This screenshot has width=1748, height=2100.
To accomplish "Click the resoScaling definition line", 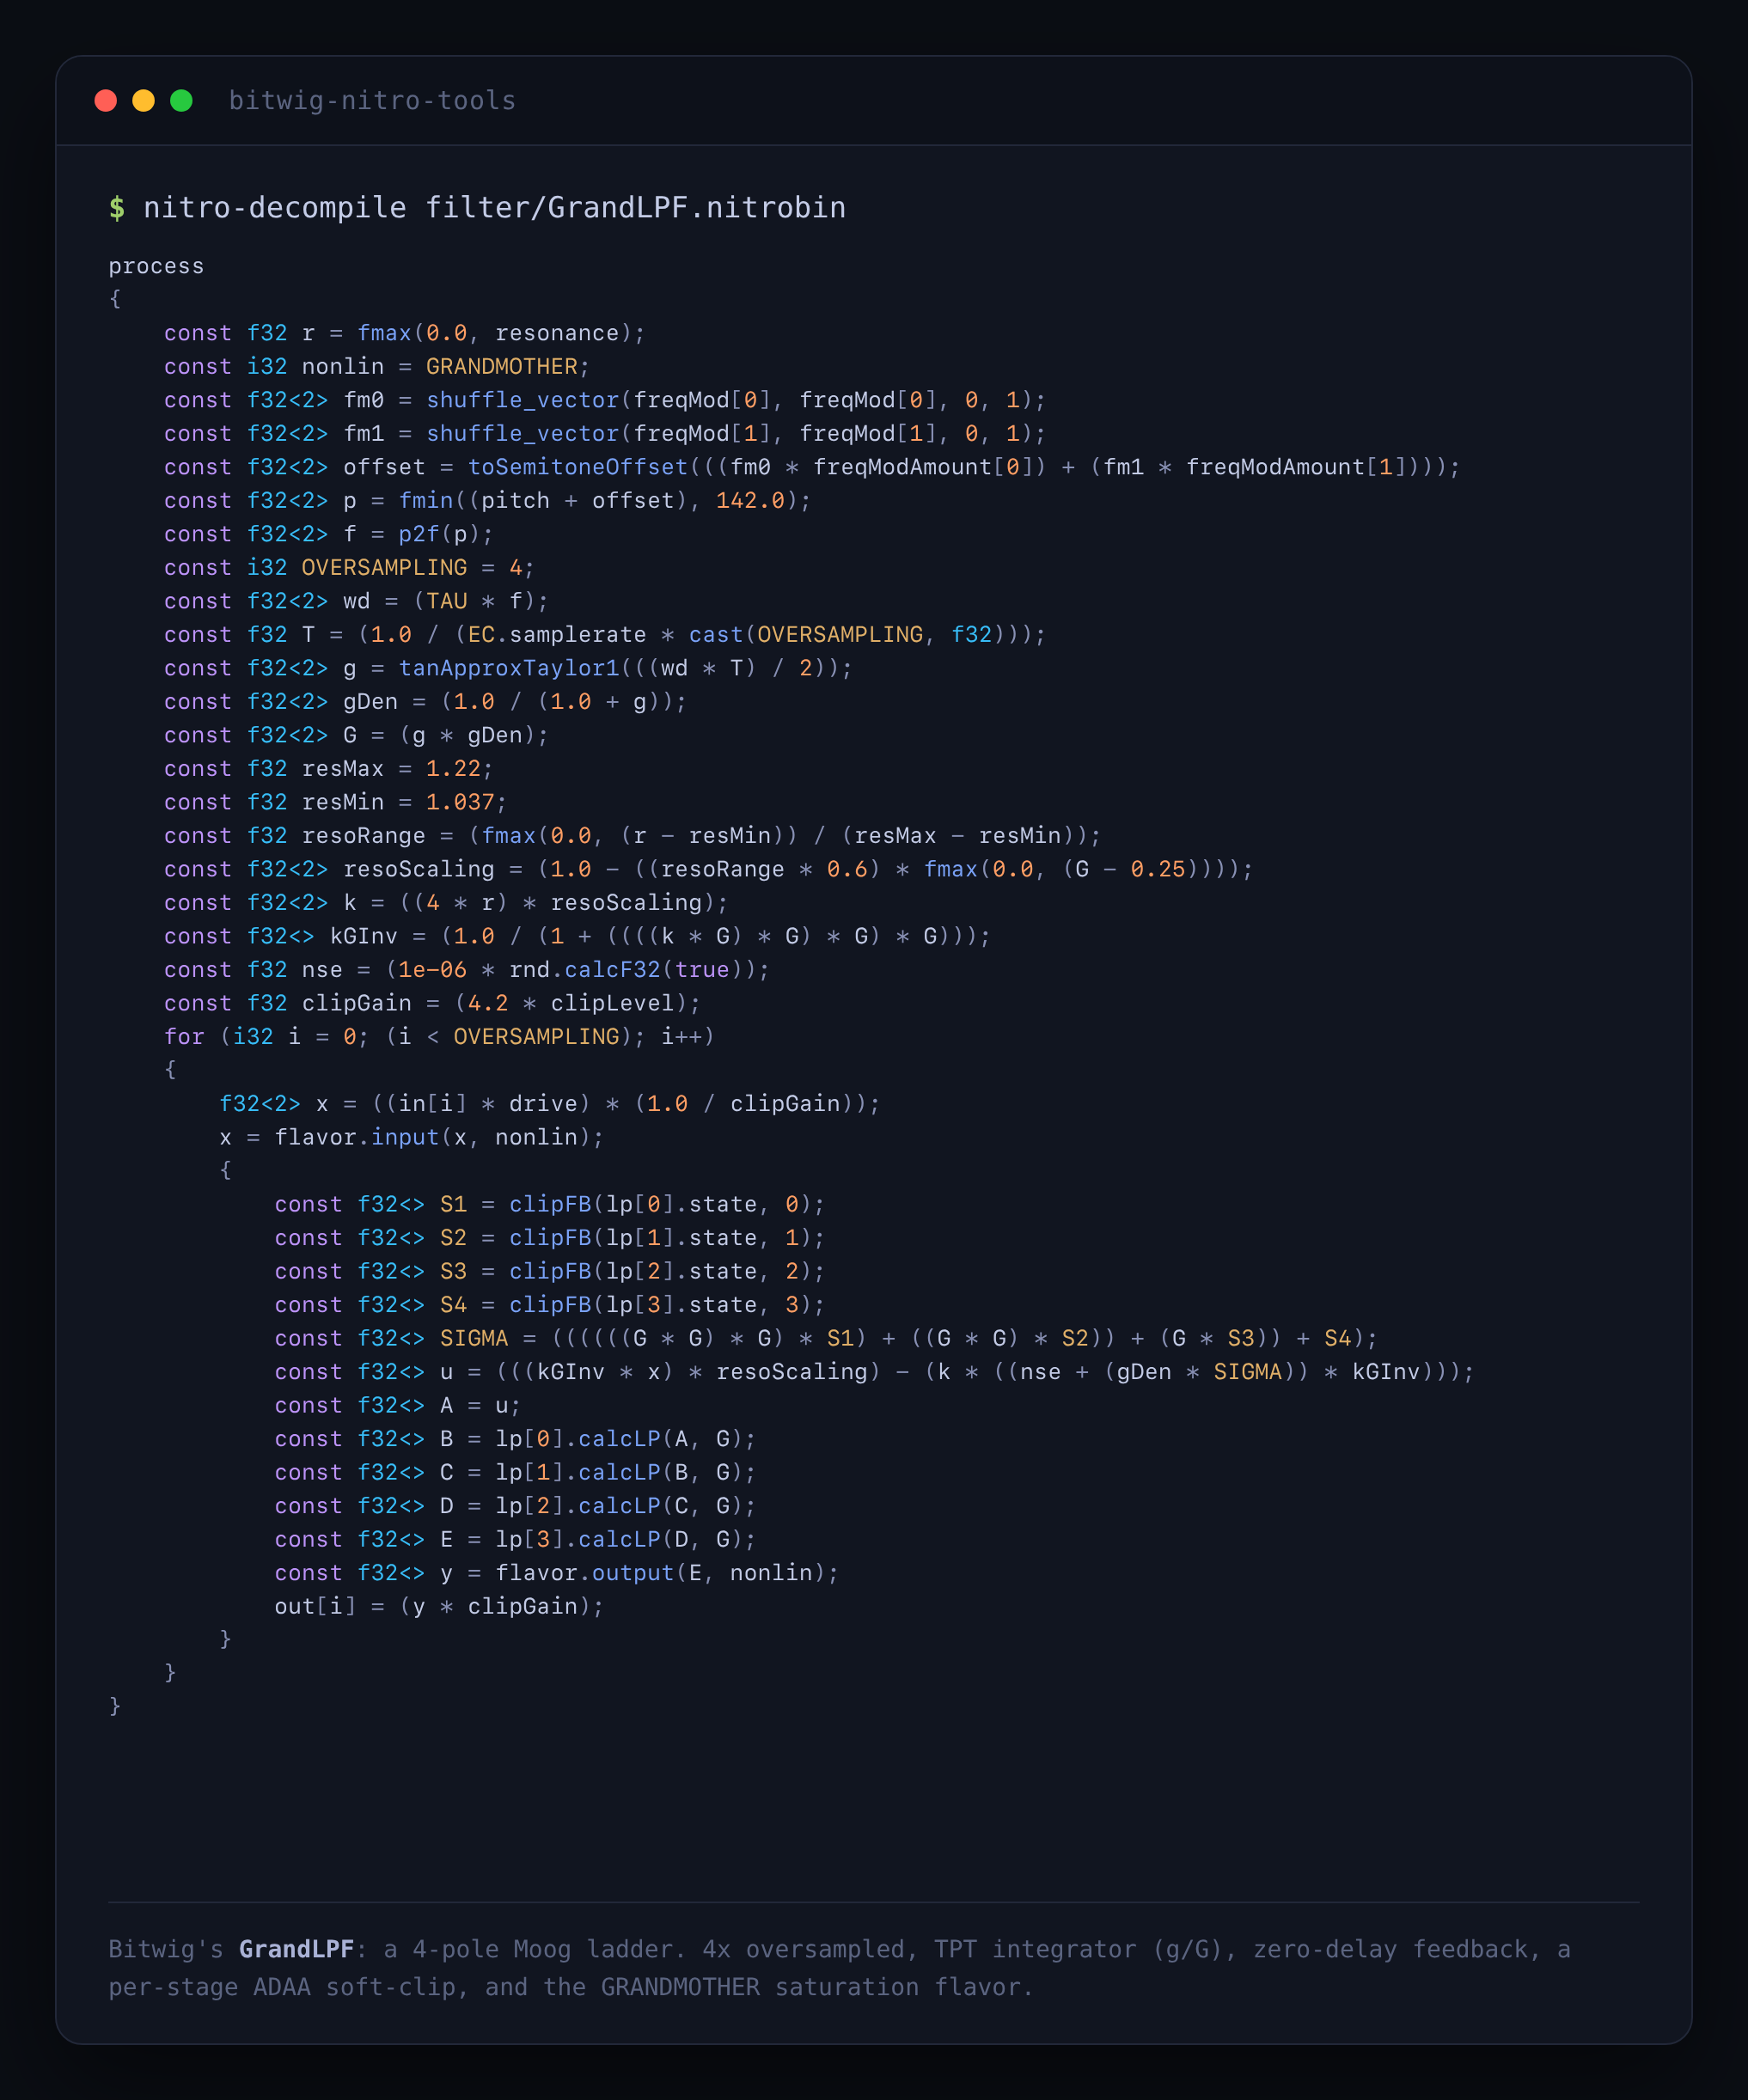I will tap(709, 869).
